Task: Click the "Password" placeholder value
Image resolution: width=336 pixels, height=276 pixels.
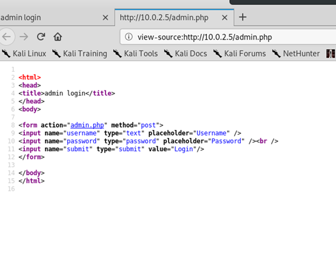Action: [x=226, y=141]
